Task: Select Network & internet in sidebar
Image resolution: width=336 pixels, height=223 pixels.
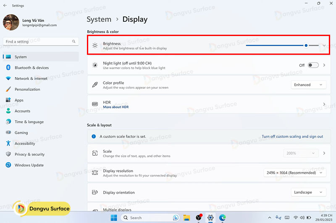Action: (31, 79)
